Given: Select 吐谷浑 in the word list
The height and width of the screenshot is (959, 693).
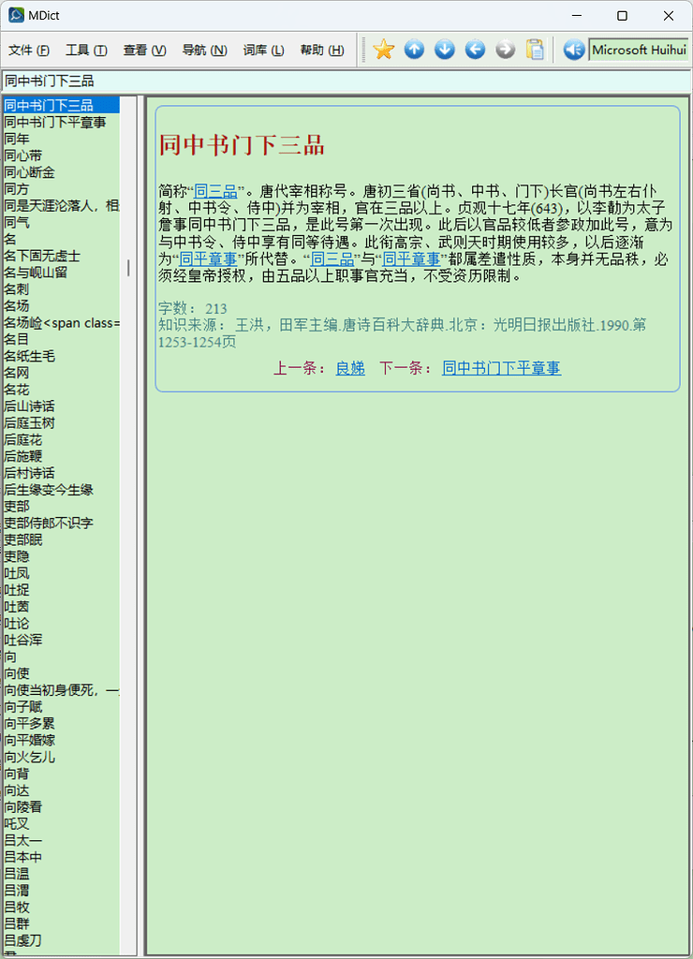Looking at the screenshot, I should click(x=61, y=640).
